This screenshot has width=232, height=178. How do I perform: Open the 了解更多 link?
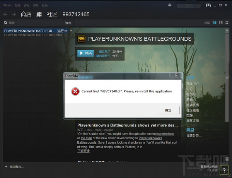click(84, 151)
